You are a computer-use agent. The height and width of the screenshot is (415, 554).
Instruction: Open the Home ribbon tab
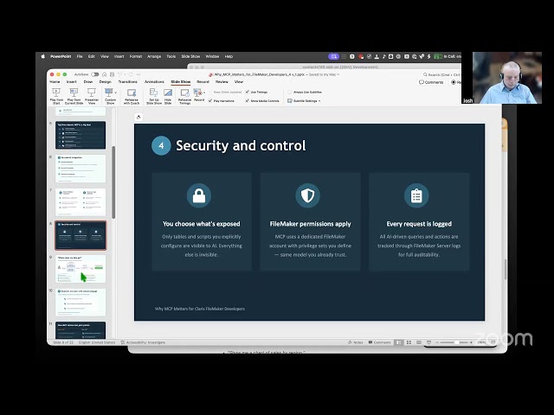coord(55,81)
